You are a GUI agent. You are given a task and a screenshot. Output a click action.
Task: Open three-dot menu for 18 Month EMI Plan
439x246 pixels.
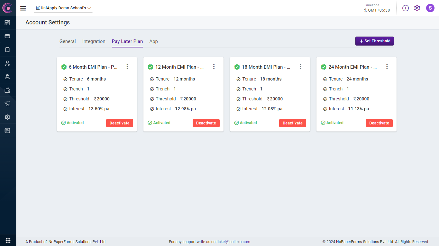(300, 66)
